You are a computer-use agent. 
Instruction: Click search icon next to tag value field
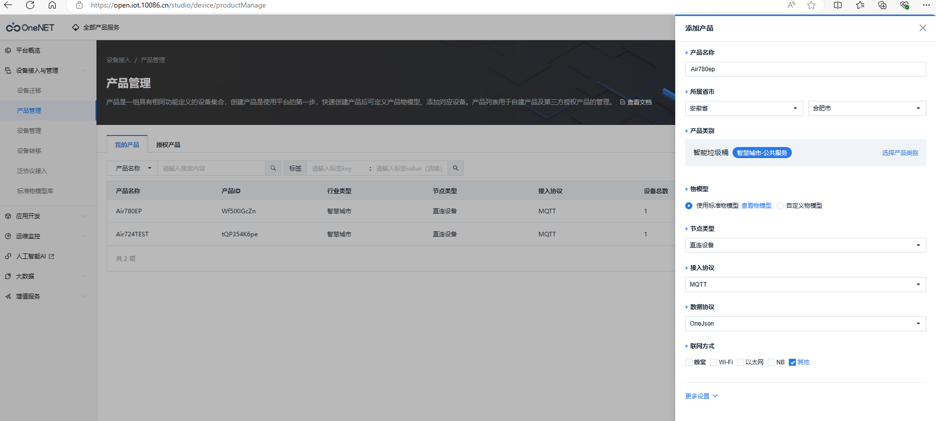pos(455,168)
